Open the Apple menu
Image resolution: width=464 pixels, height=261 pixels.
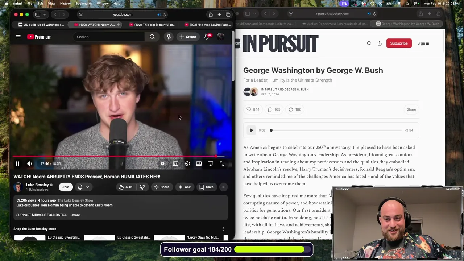tap(6, 4)
